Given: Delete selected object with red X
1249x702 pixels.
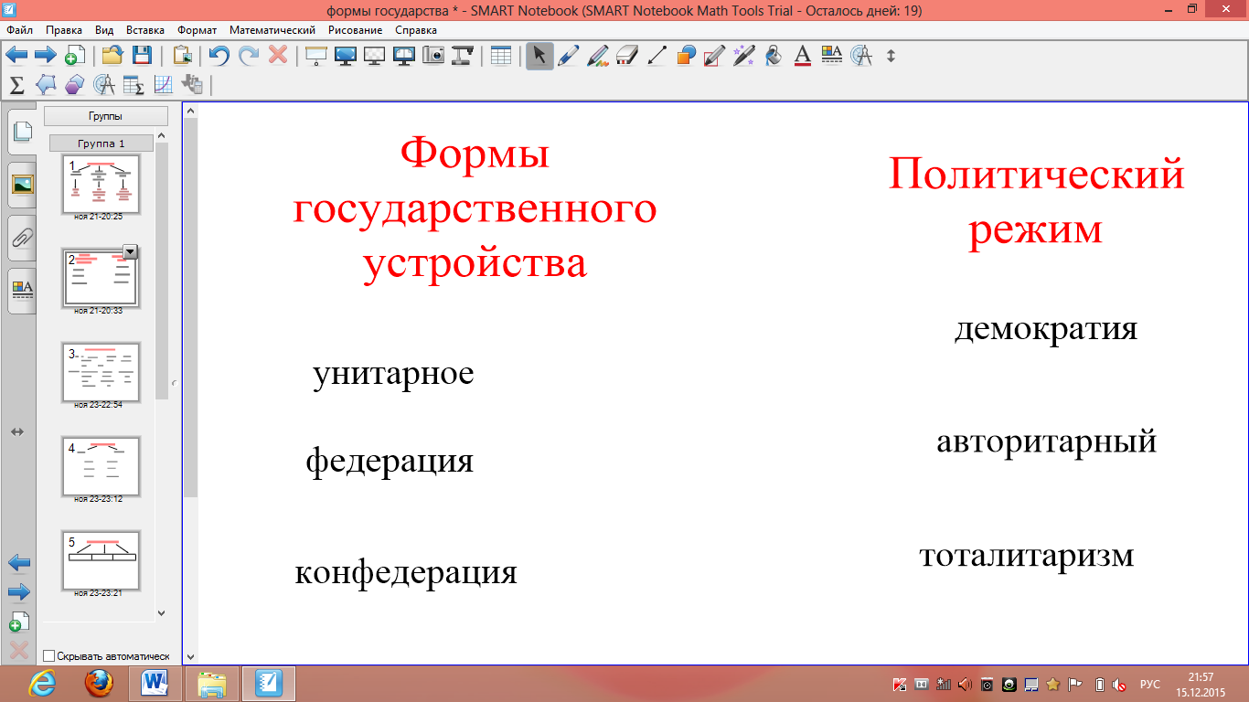Looking at the screenshot, I should [278, 55].
